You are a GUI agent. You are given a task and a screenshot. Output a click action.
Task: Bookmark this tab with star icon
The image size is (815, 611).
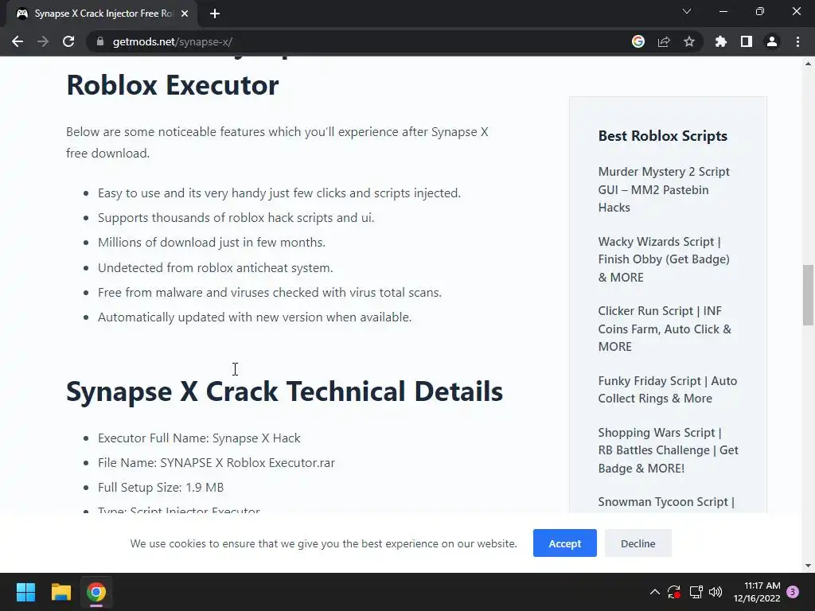point(688,41)
